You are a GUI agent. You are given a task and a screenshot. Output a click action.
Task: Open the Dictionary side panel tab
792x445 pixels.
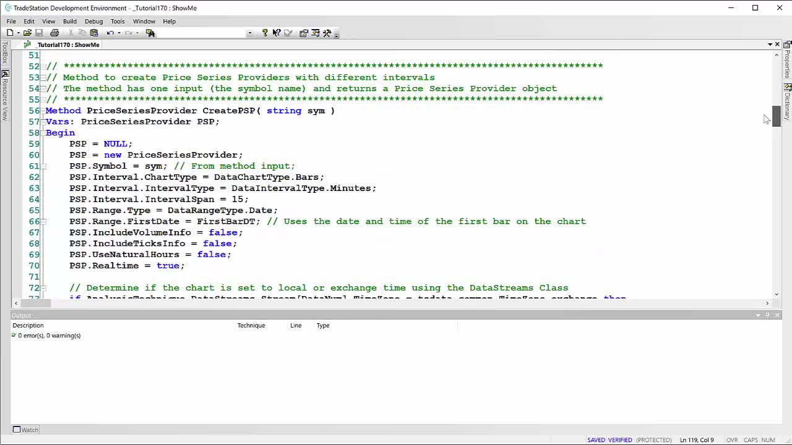click(787, 102)
